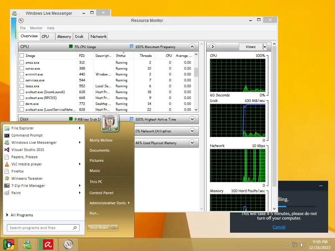Viewport: 335px width, 251px height.
Task: Click the blue Maximum Frequency color indicator
Action: pyautogui.click(x=132, y=46)
